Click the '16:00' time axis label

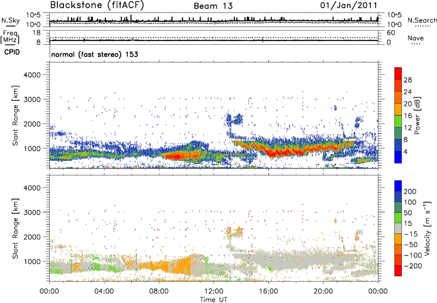pos(268,292)
